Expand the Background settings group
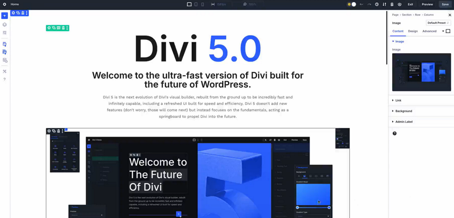 pyautogui.click(x=404, y=111)
